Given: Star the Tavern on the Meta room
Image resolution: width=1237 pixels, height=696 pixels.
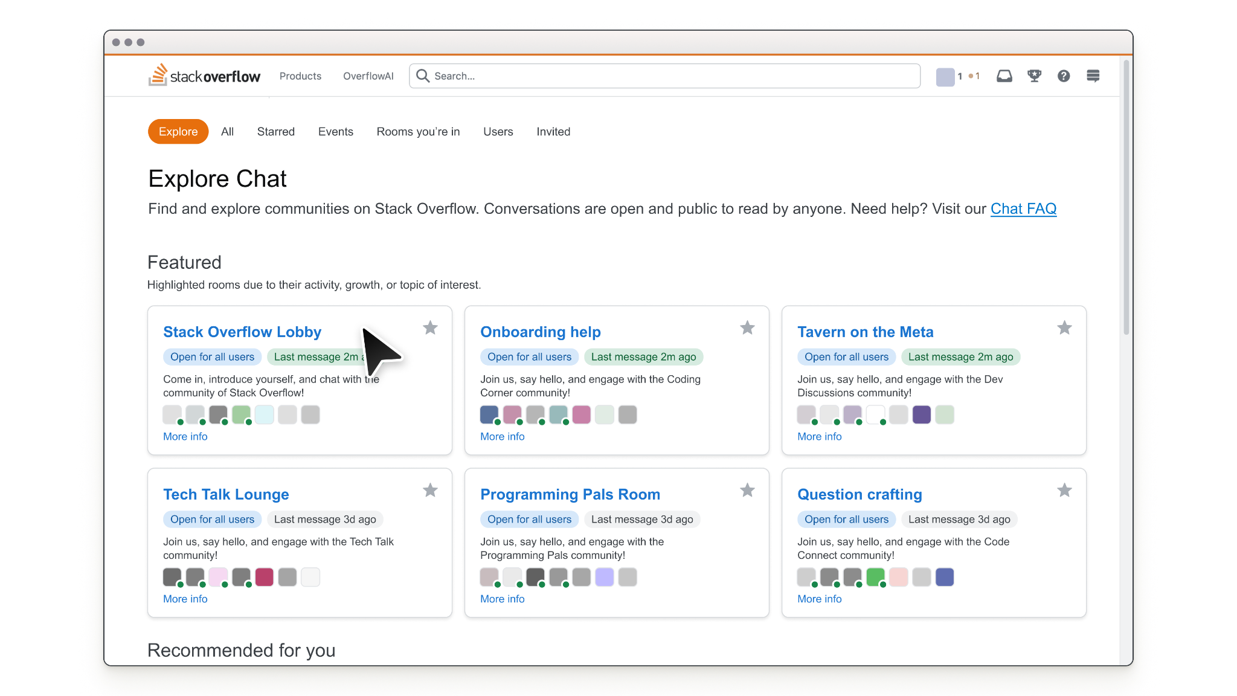Looking at the screenshot, I should pos(1064,327).
